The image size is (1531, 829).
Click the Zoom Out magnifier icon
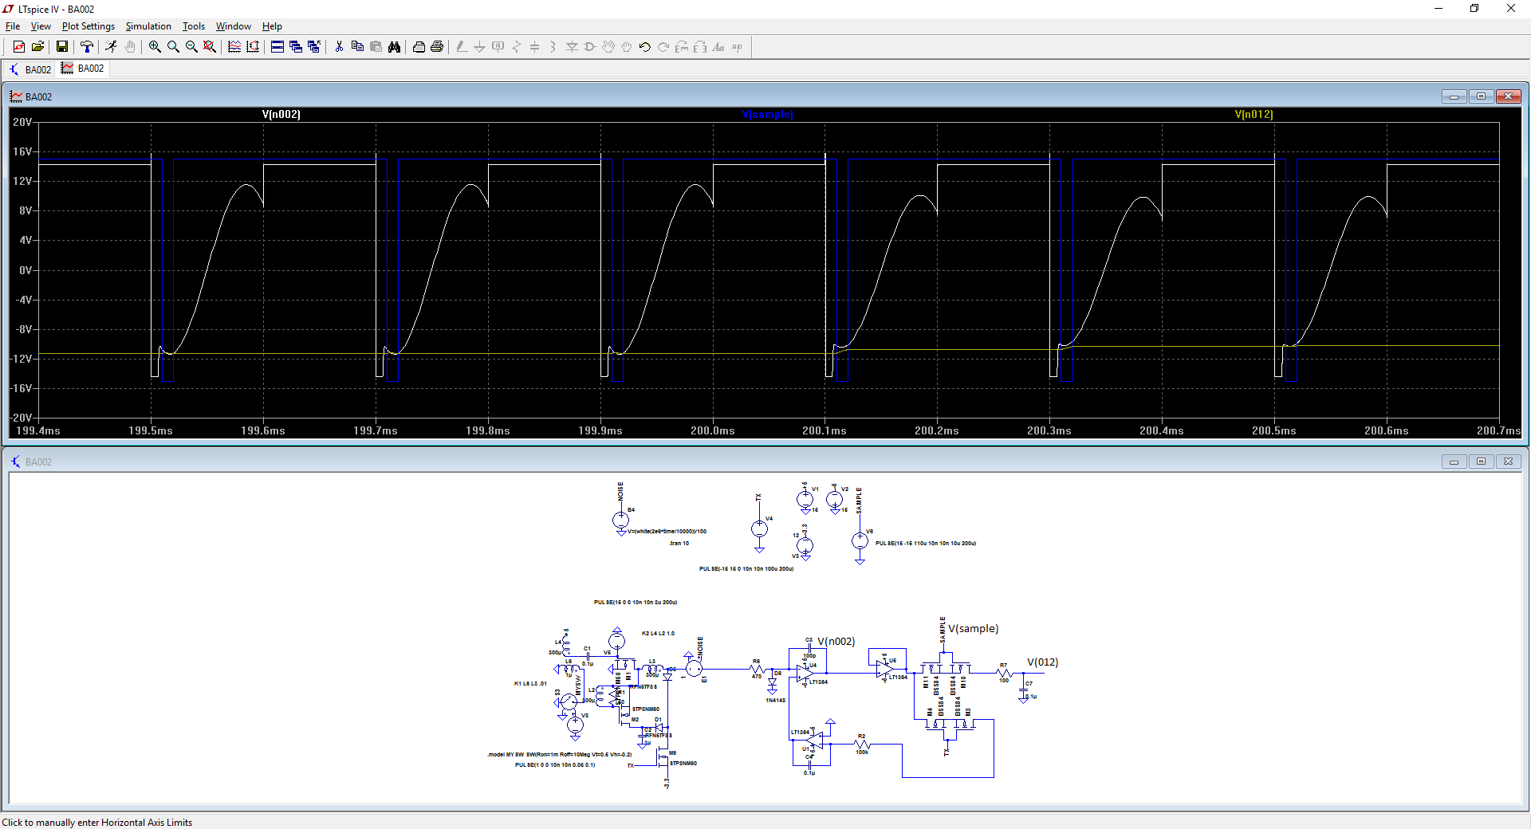pos(191,47)
